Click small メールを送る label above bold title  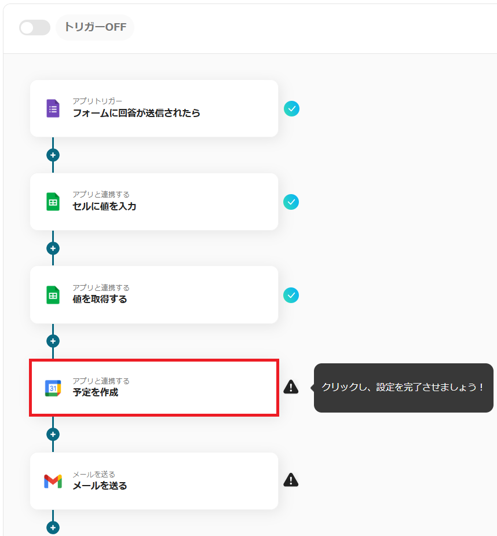pyautogui.click(x=94, y=474)
